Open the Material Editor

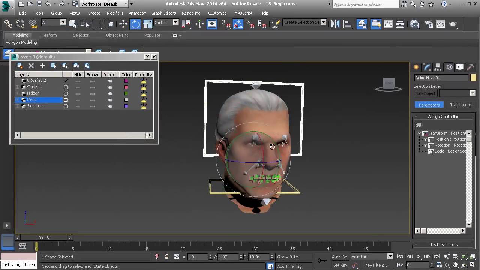[x=415, y=24]
